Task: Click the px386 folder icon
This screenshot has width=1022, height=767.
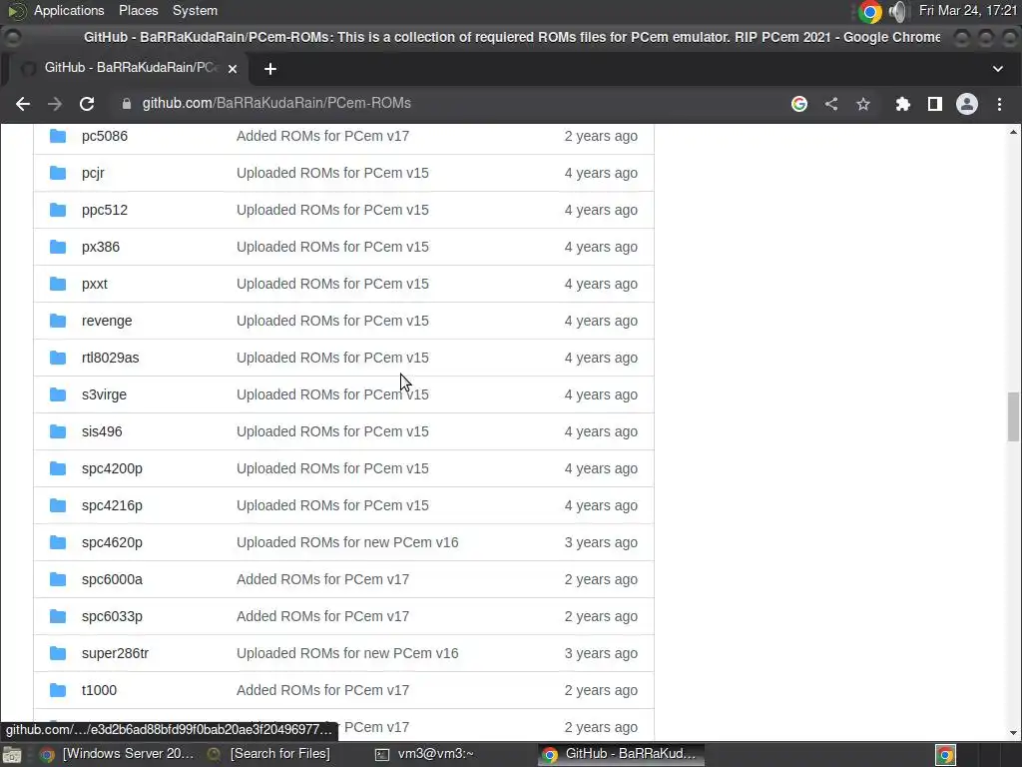Action: click(x=58, y=247)
